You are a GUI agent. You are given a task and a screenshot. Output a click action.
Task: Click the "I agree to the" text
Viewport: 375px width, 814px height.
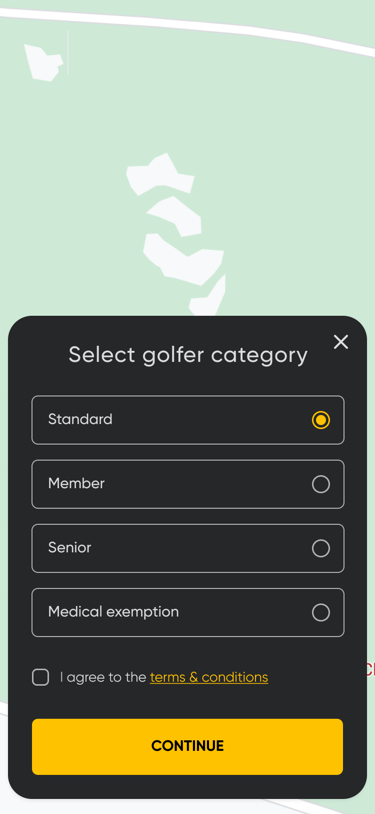[103, 677]
